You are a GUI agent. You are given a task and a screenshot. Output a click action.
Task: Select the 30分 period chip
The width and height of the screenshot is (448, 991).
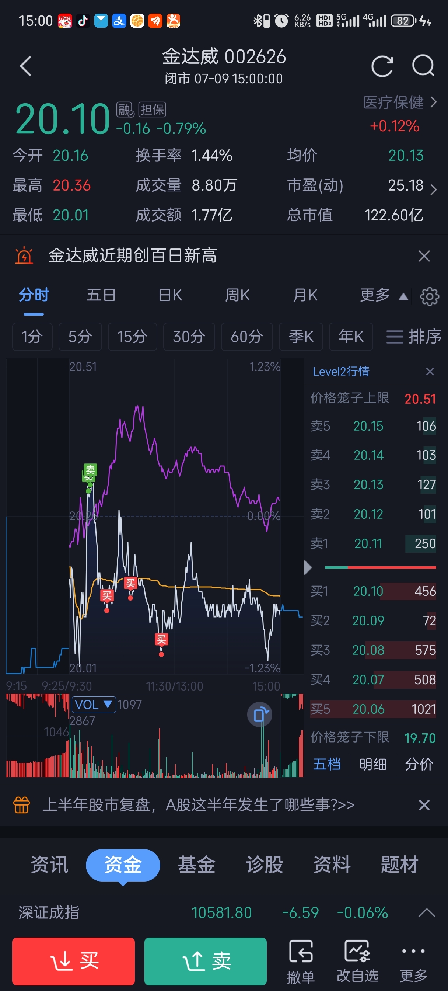(189, 337)
